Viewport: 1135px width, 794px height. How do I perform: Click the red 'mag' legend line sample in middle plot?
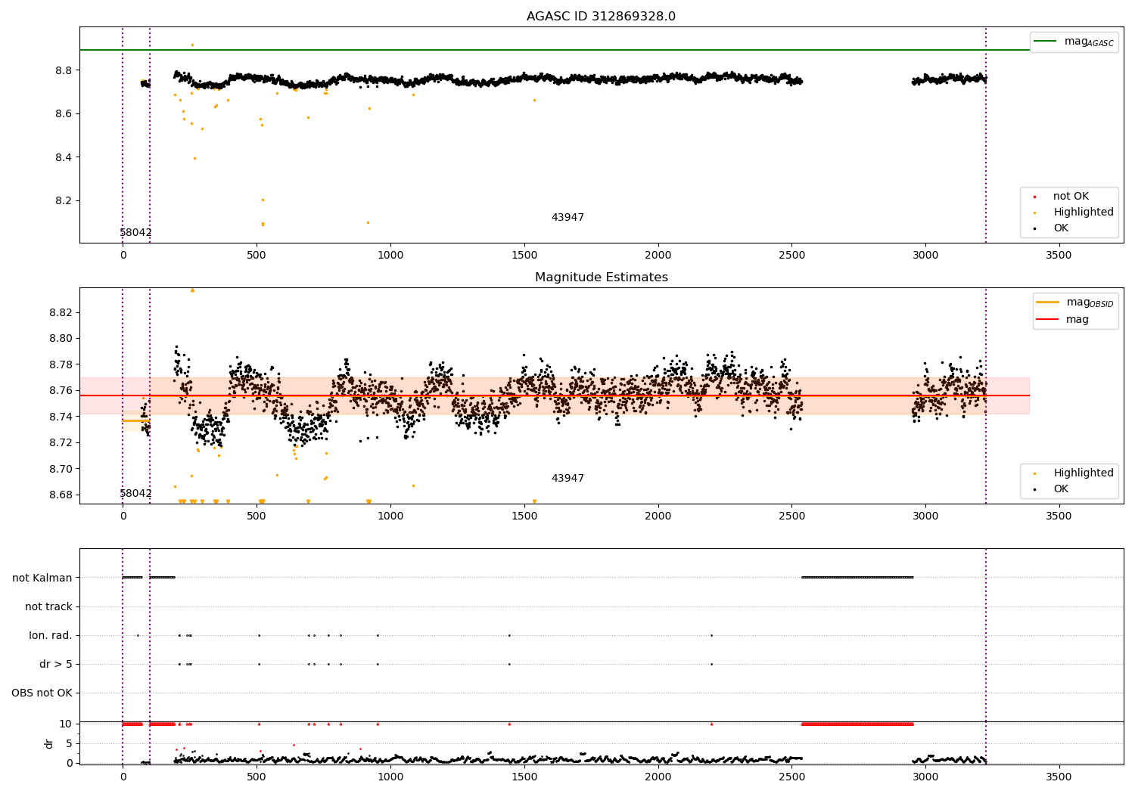pos(1047,319)
